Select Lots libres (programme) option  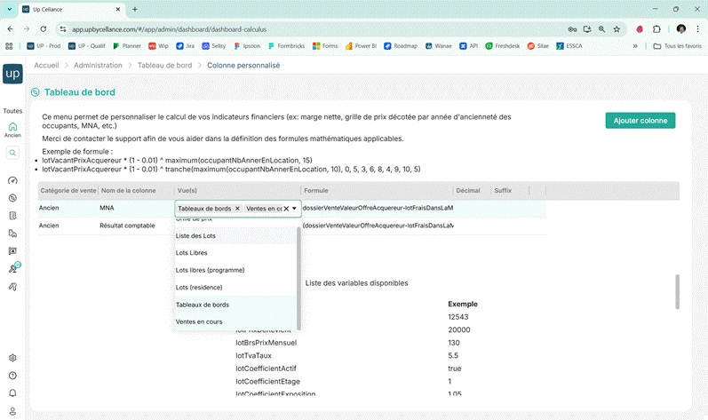coord(235,270)
